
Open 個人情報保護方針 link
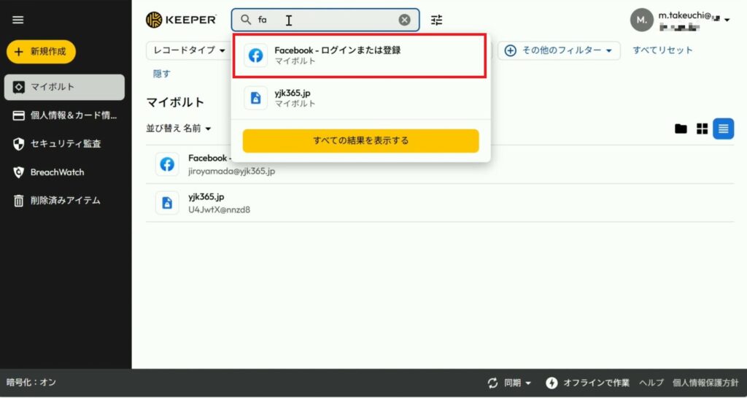pyautogui.click(x=705, y=383)
